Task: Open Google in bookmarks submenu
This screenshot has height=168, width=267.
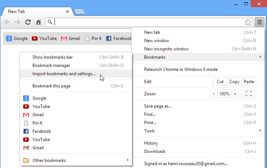Action: (x=76, y=98)
